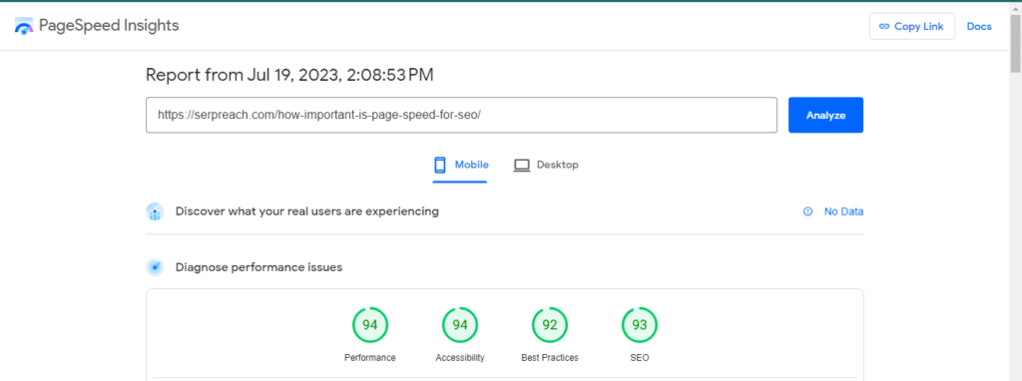Select the report timestamp text
Viewport: 1022px width, 381px height.
click(x=289, y=75)
